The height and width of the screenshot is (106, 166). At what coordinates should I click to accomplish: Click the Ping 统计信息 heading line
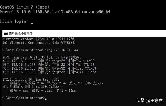tap(31, 79)
